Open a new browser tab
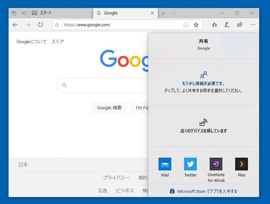The image size is (270, 204). pos(163,13)
